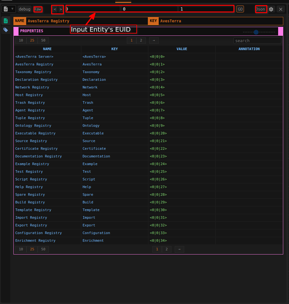Set bottom page size to 50

(x=43, y=249)
